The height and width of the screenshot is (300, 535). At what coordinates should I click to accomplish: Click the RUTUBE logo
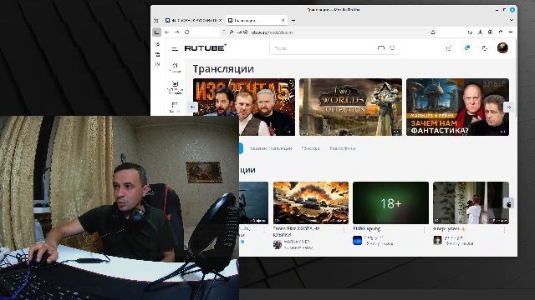pos(205,48)
